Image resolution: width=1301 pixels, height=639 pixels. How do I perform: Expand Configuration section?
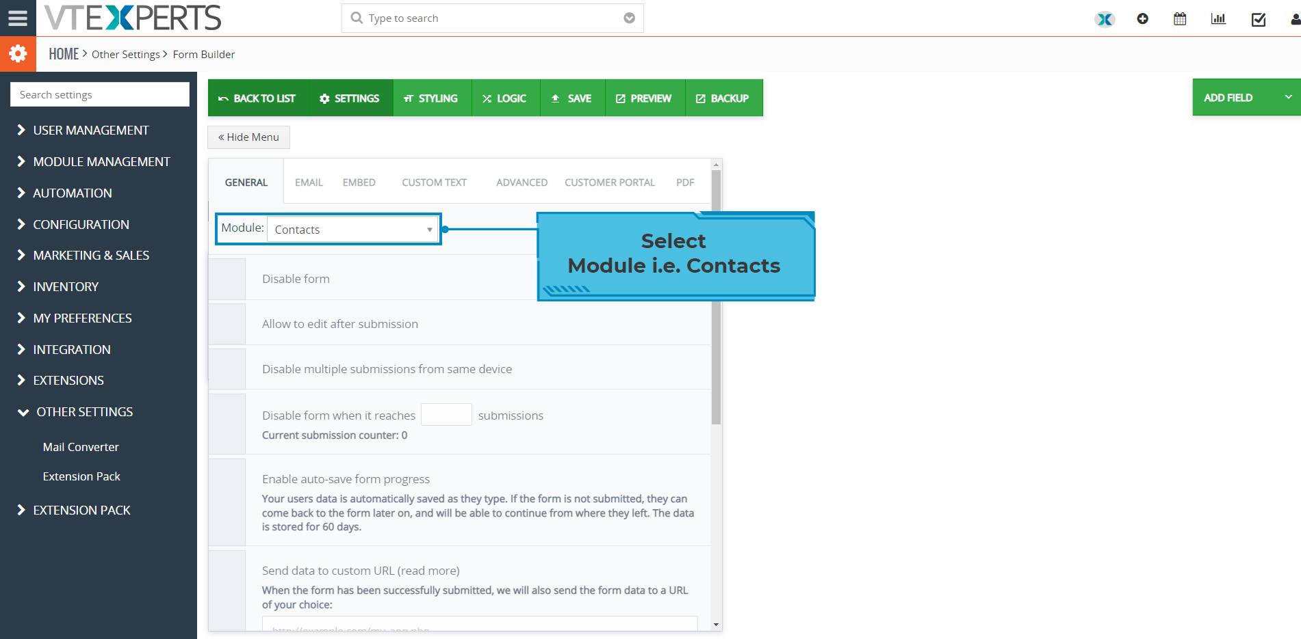point(73,224)
